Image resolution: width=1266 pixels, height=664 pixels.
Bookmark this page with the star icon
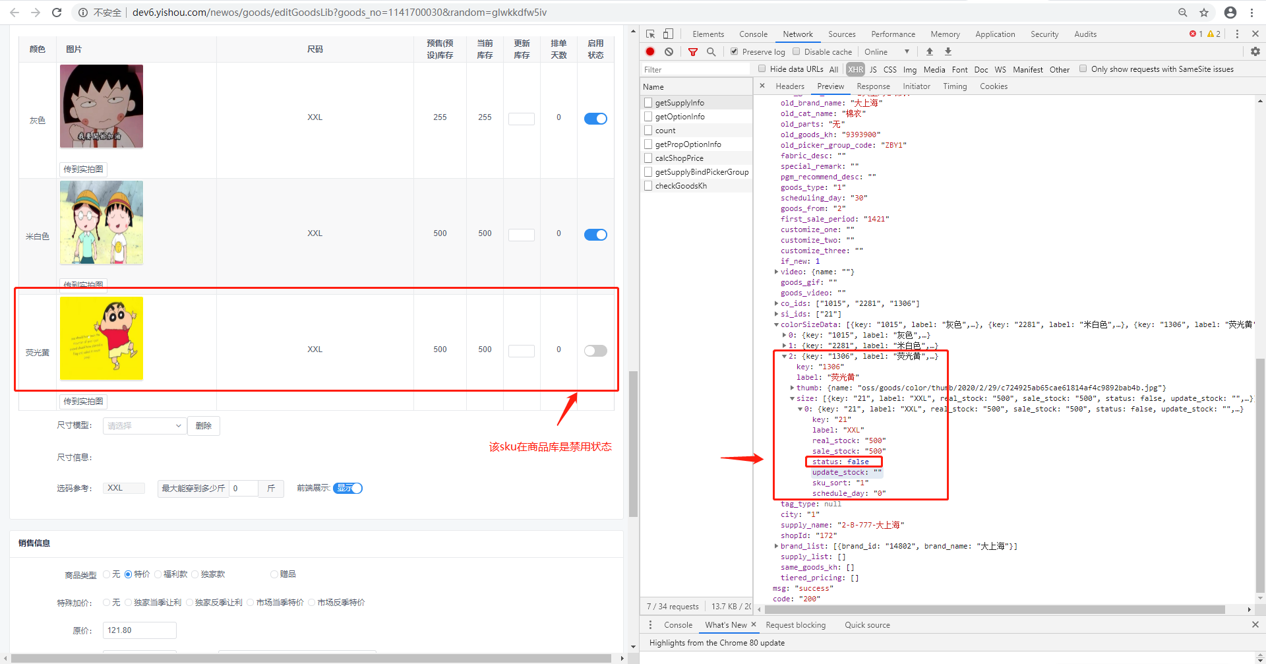pyautogui.click(x=1204, y=13)
